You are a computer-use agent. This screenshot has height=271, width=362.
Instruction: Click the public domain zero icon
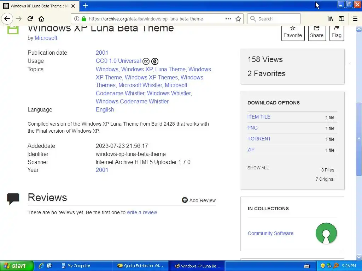pos(155,61)
